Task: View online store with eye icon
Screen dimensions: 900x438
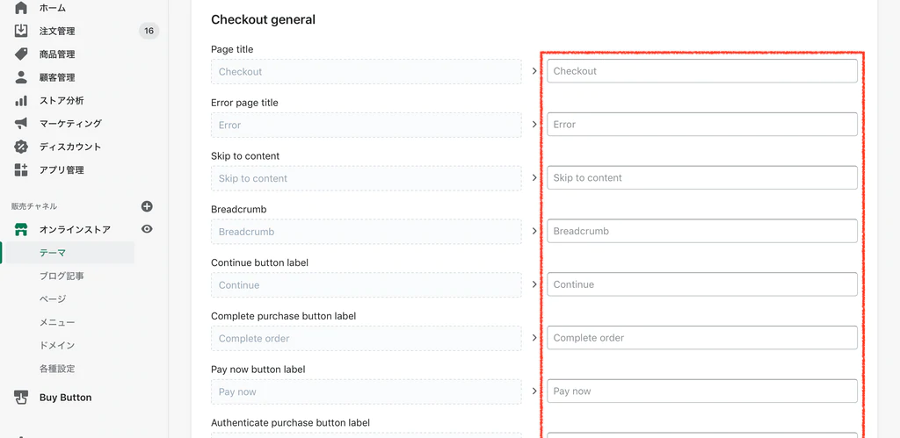Action: click(x=147, y=229)
